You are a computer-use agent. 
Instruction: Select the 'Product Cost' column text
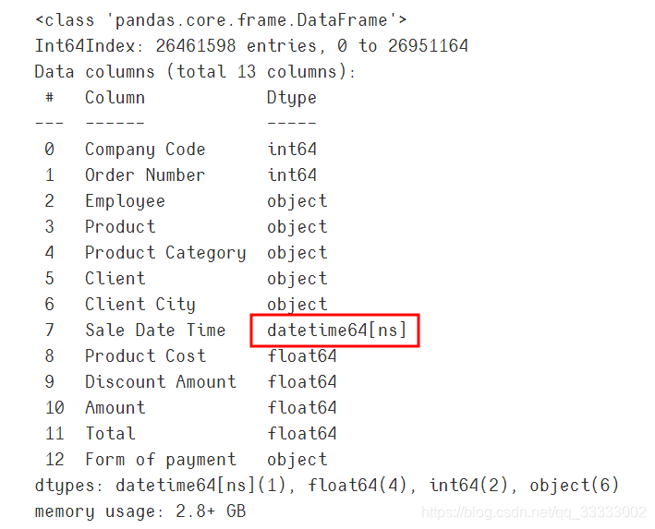click(145, 355)
